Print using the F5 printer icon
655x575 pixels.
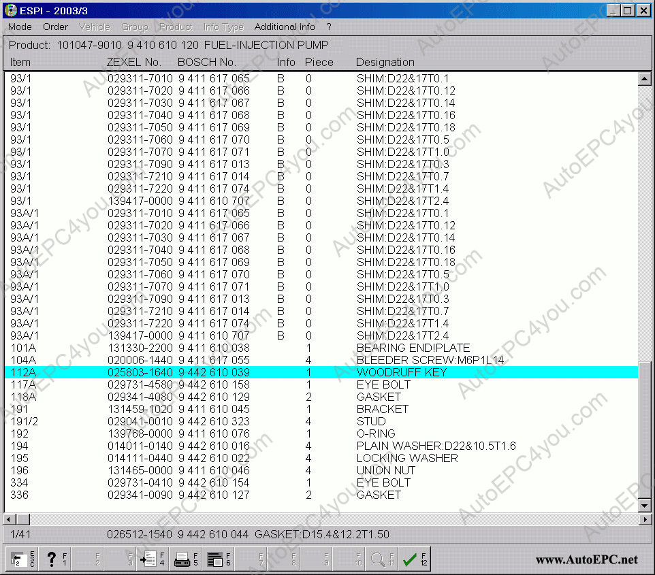[x=186, y=559]
